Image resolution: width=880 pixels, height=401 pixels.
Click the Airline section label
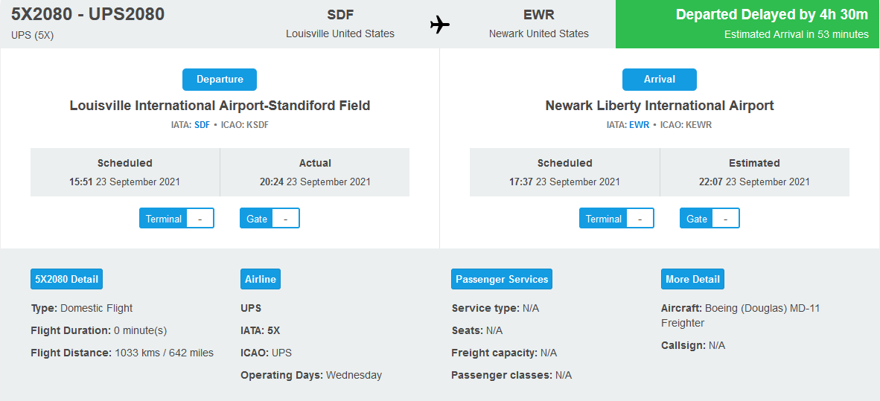click(x=261, y=279)
